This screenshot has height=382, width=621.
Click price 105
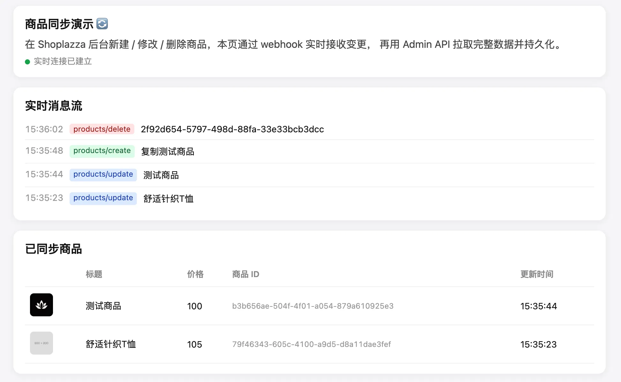(x=195, y=344)
